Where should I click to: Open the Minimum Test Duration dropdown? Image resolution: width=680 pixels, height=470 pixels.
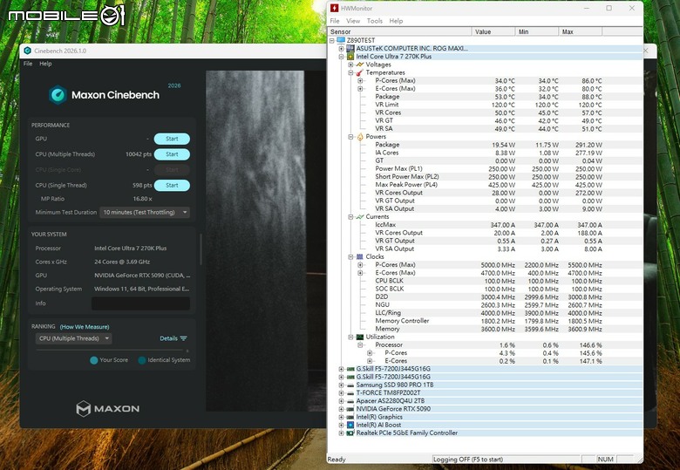(145, 212)
